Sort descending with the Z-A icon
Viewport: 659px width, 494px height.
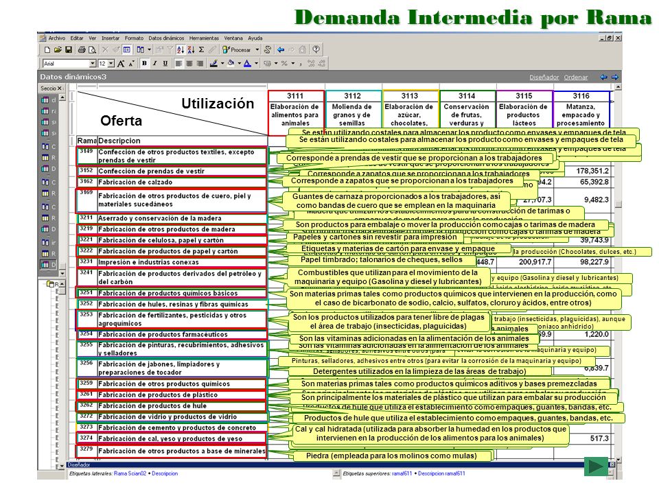pos(192,49)
